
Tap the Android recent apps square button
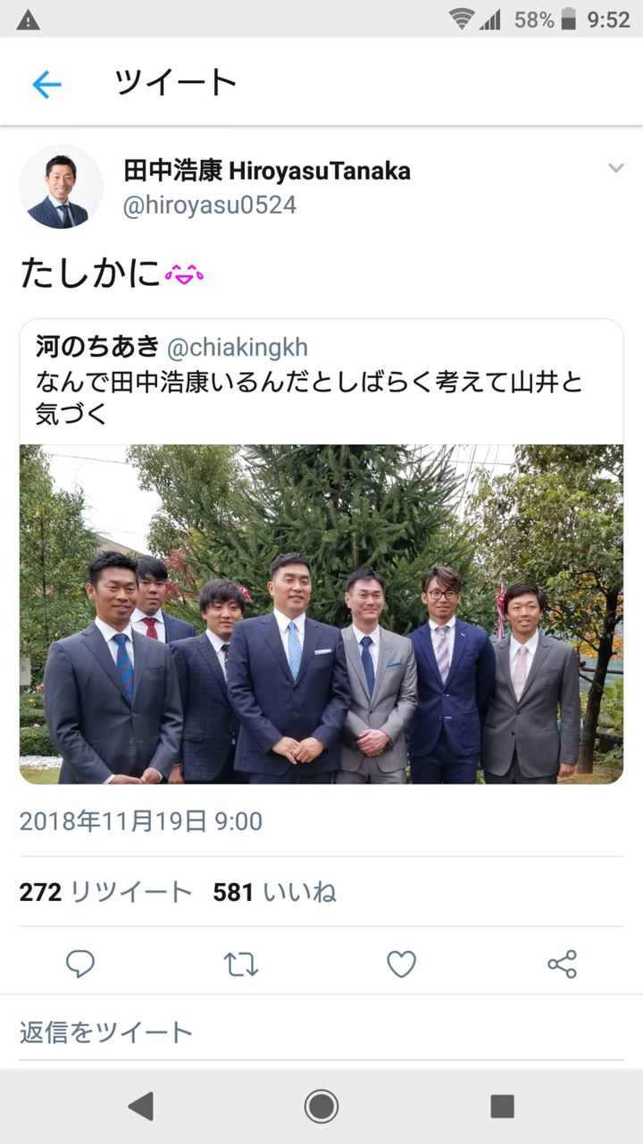502,1106
